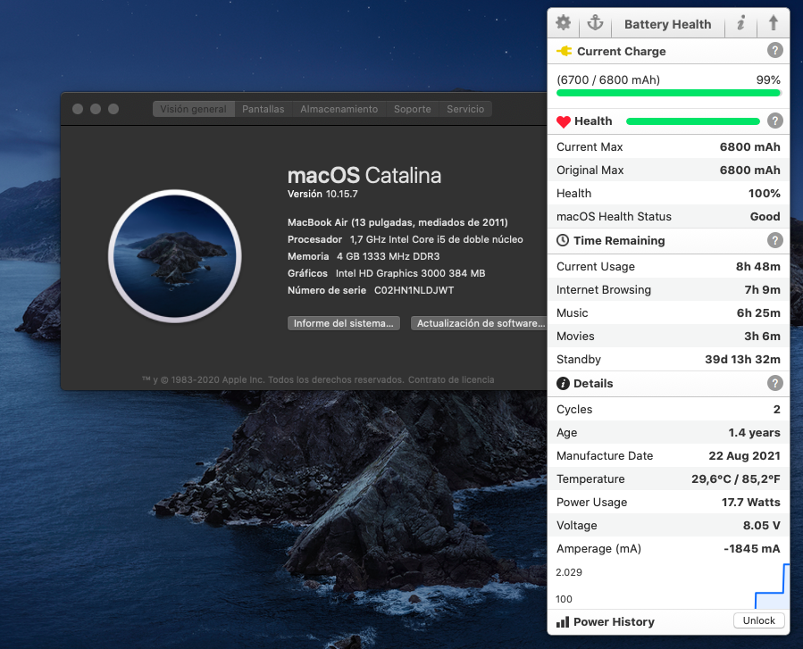
Task: Click the serial number C02HN1NLDJWT
Action: pos(414,290)
